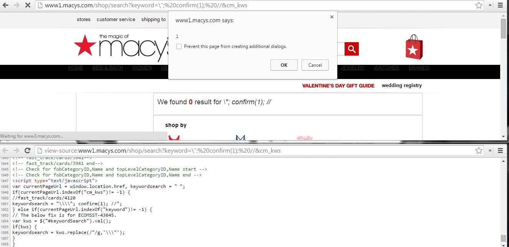Viewport: 509px width, 247px height.
Task: Reload the view-source page
Action: [x=27, y=150]
